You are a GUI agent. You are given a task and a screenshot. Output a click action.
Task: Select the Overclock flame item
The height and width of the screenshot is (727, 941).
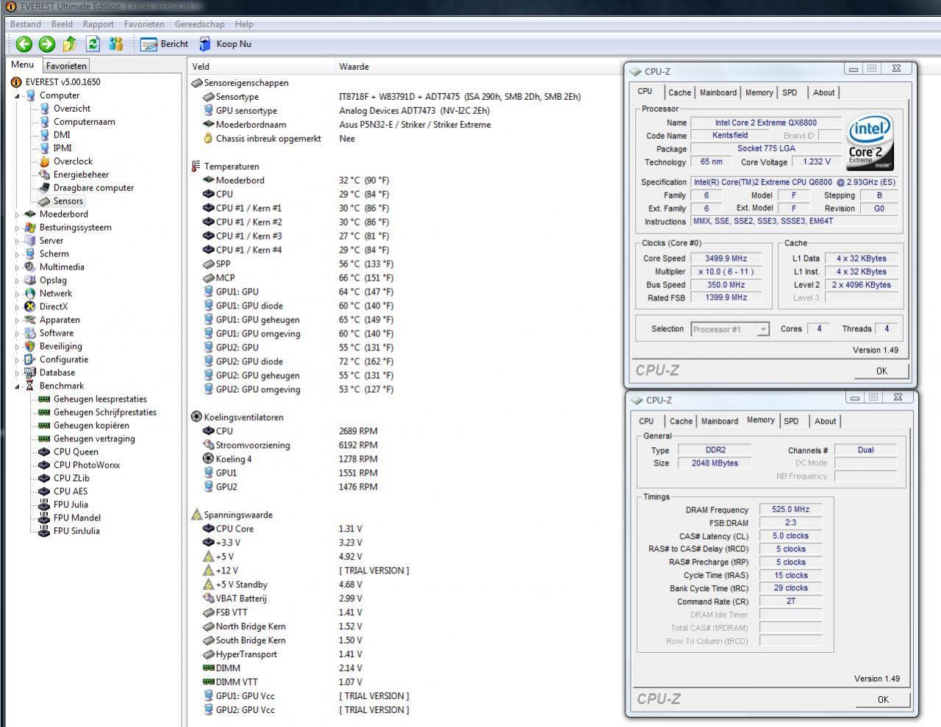click(x=73, y=162)
